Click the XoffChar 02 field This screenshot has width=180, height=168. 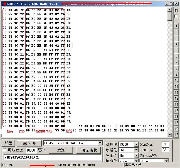click(x=165, y=150)
